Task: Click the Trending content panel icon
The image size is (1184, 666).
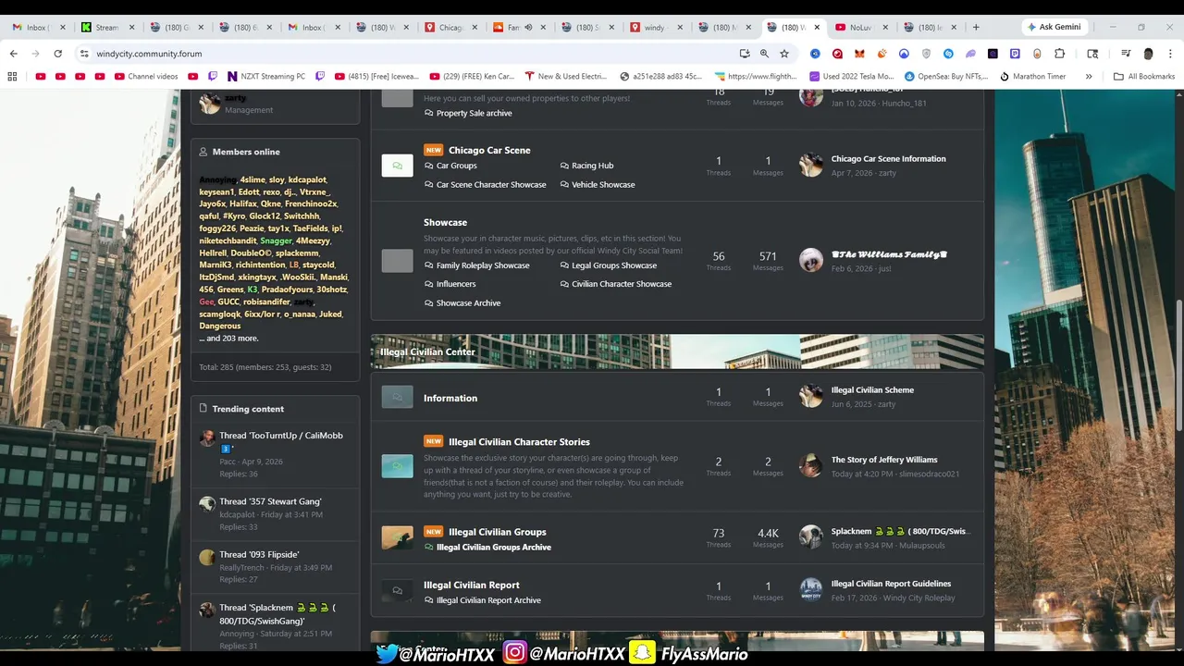Action: (x=203, y=408)
